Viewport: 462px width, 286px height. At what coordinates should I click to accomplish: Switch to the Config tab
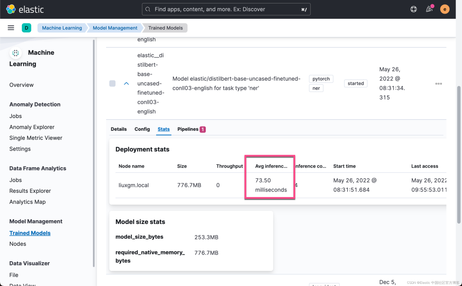142,129
